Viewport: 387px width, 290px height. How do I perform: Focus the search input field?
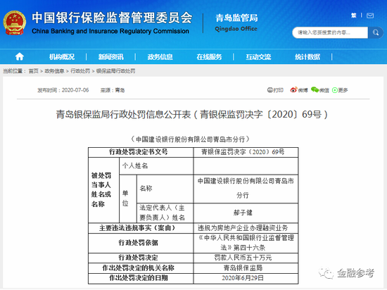(x=330, y=32)
